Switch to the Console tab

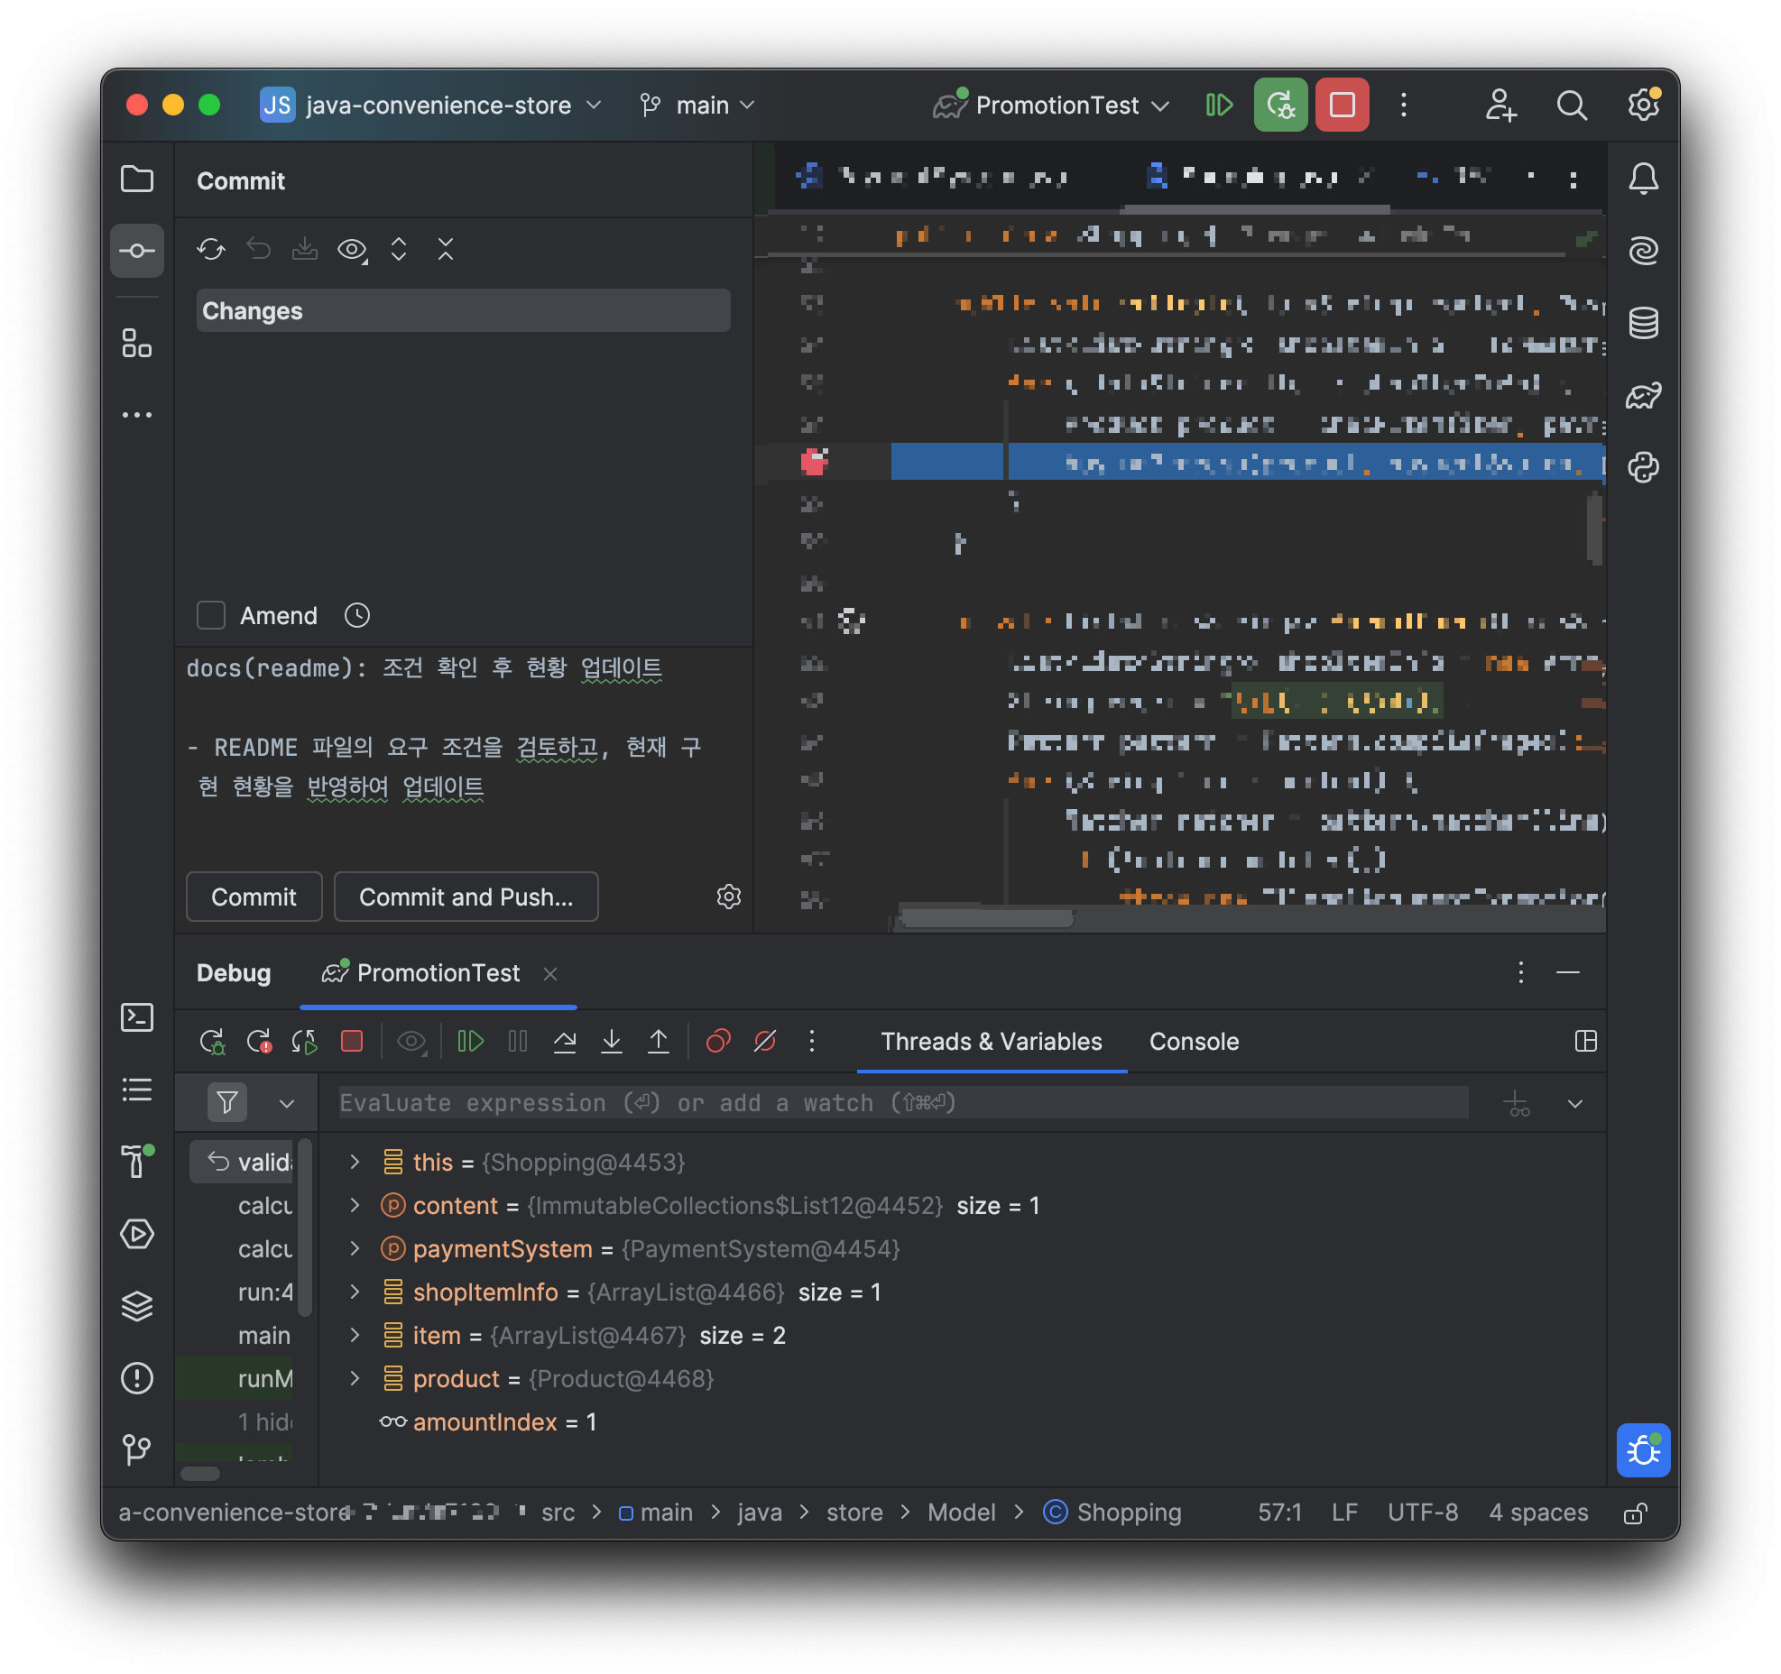click(x=1194, y=1042)
